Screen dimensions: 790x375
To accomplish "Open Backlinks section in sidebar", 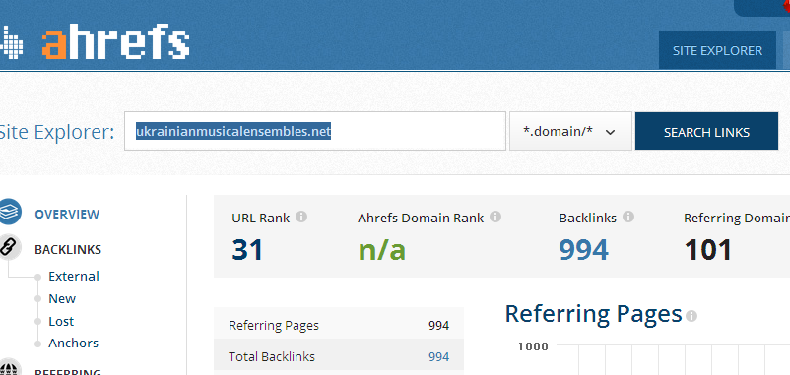I will (68, 249).
